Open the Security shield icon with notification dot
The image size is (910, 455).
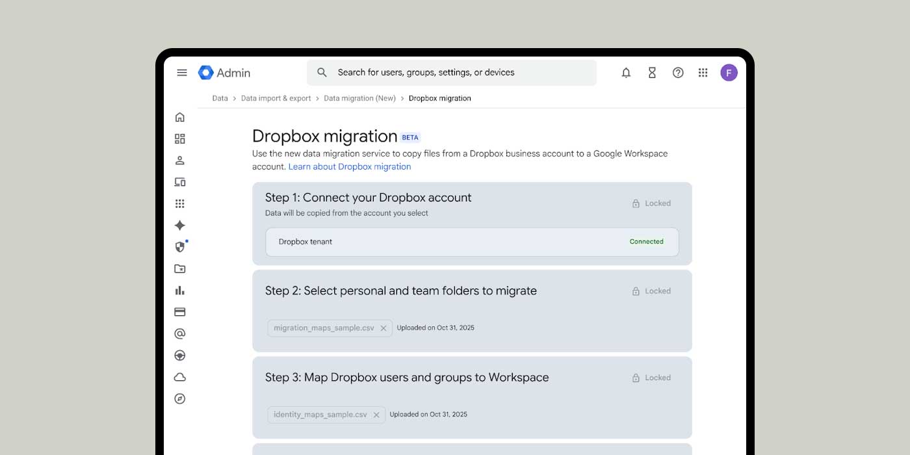180,246
